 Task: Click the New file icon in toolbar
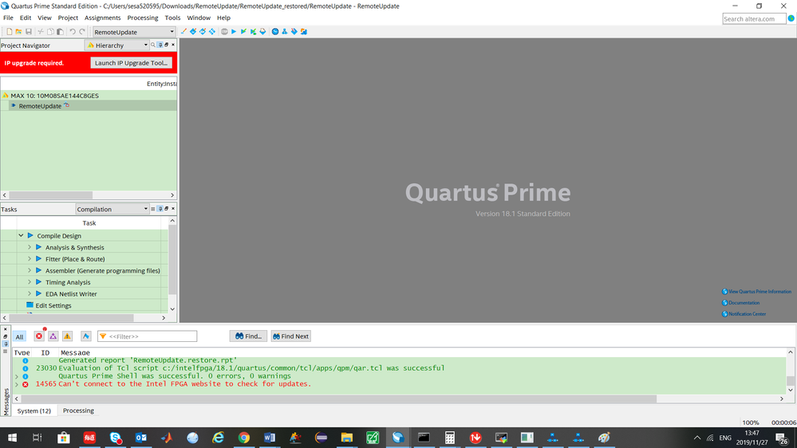[9, 32]
